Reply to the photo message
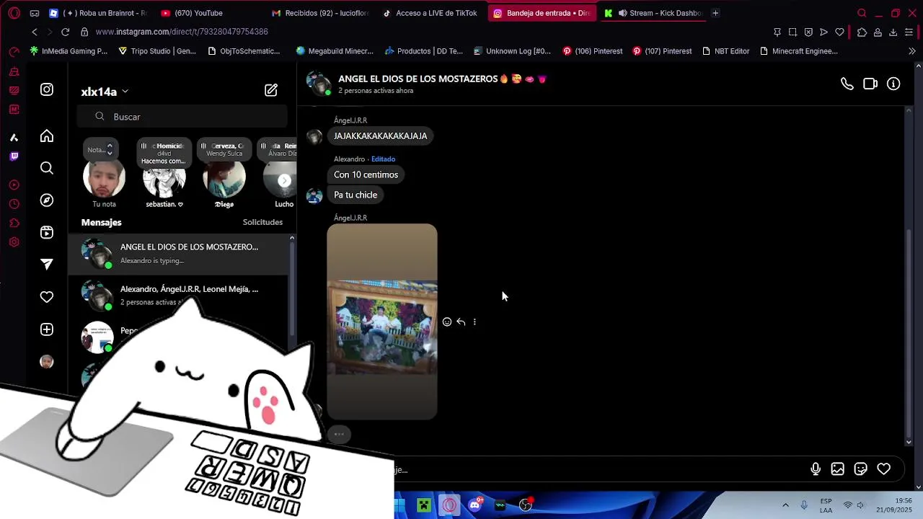Screen dimensions: 923x519 (x=461, y=322)
